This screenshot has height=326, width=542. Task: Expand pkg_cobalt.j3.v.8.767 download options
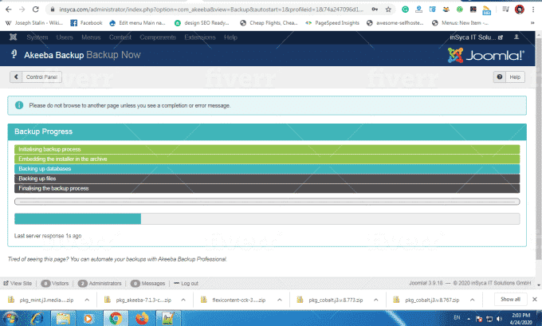[472, 300]
